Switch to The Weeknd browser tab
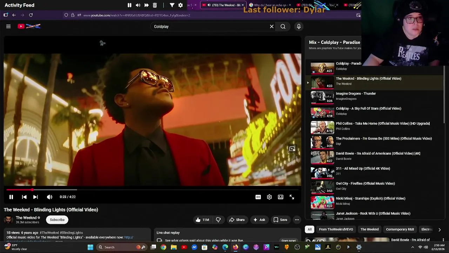This screenshot has height=253, width=449. [x=223, y=5]
